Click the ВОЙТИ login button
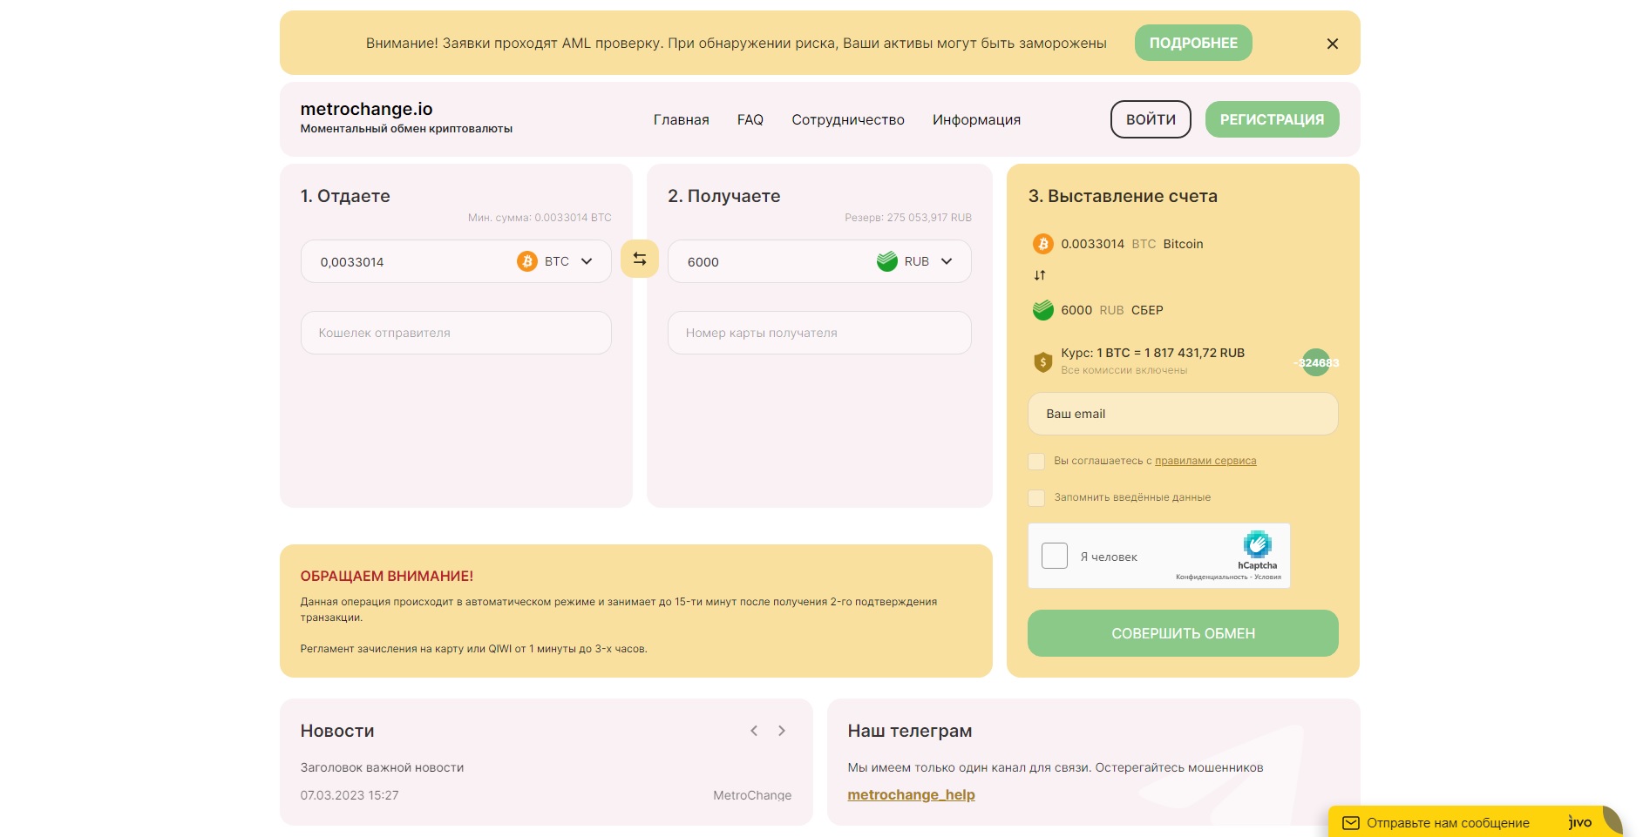Viewport: 1643px width, 837px height. (1151, 119)
